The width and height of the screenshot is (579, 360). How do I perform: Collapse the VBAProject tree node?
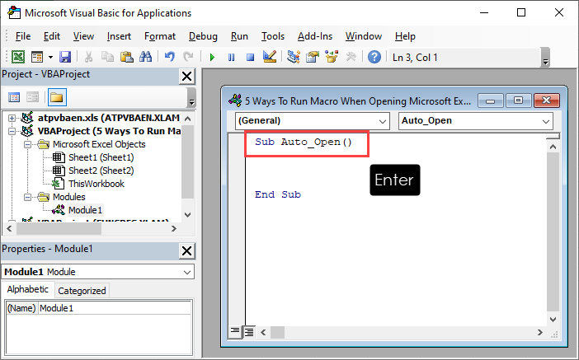[x=12, y=131]
